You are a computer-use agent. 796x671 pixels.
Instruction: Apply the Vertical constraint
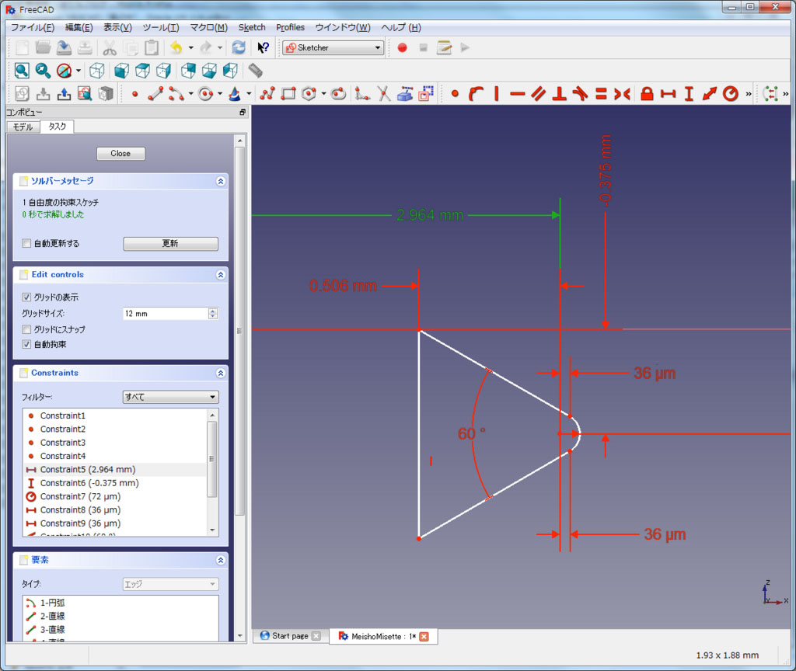(x=497, y=94)
